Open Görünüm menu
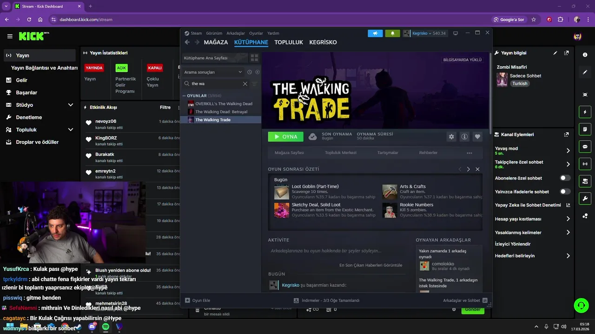595x334 pixels. [x=214, y=33]
